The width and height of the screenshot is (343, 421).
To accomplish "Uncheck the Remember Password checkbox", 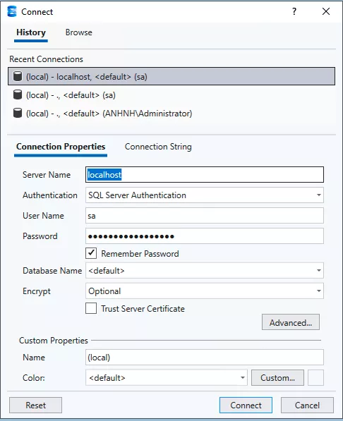I will pyautogui.click(x=91, y=253).
